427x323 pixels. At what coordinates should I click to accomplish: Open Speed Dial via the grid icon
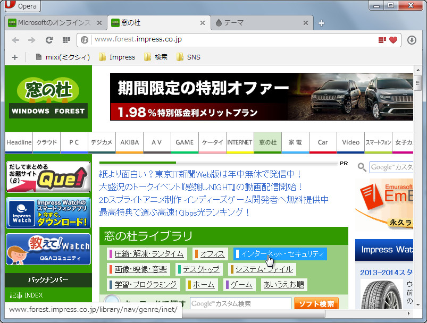tap(65, 40)
